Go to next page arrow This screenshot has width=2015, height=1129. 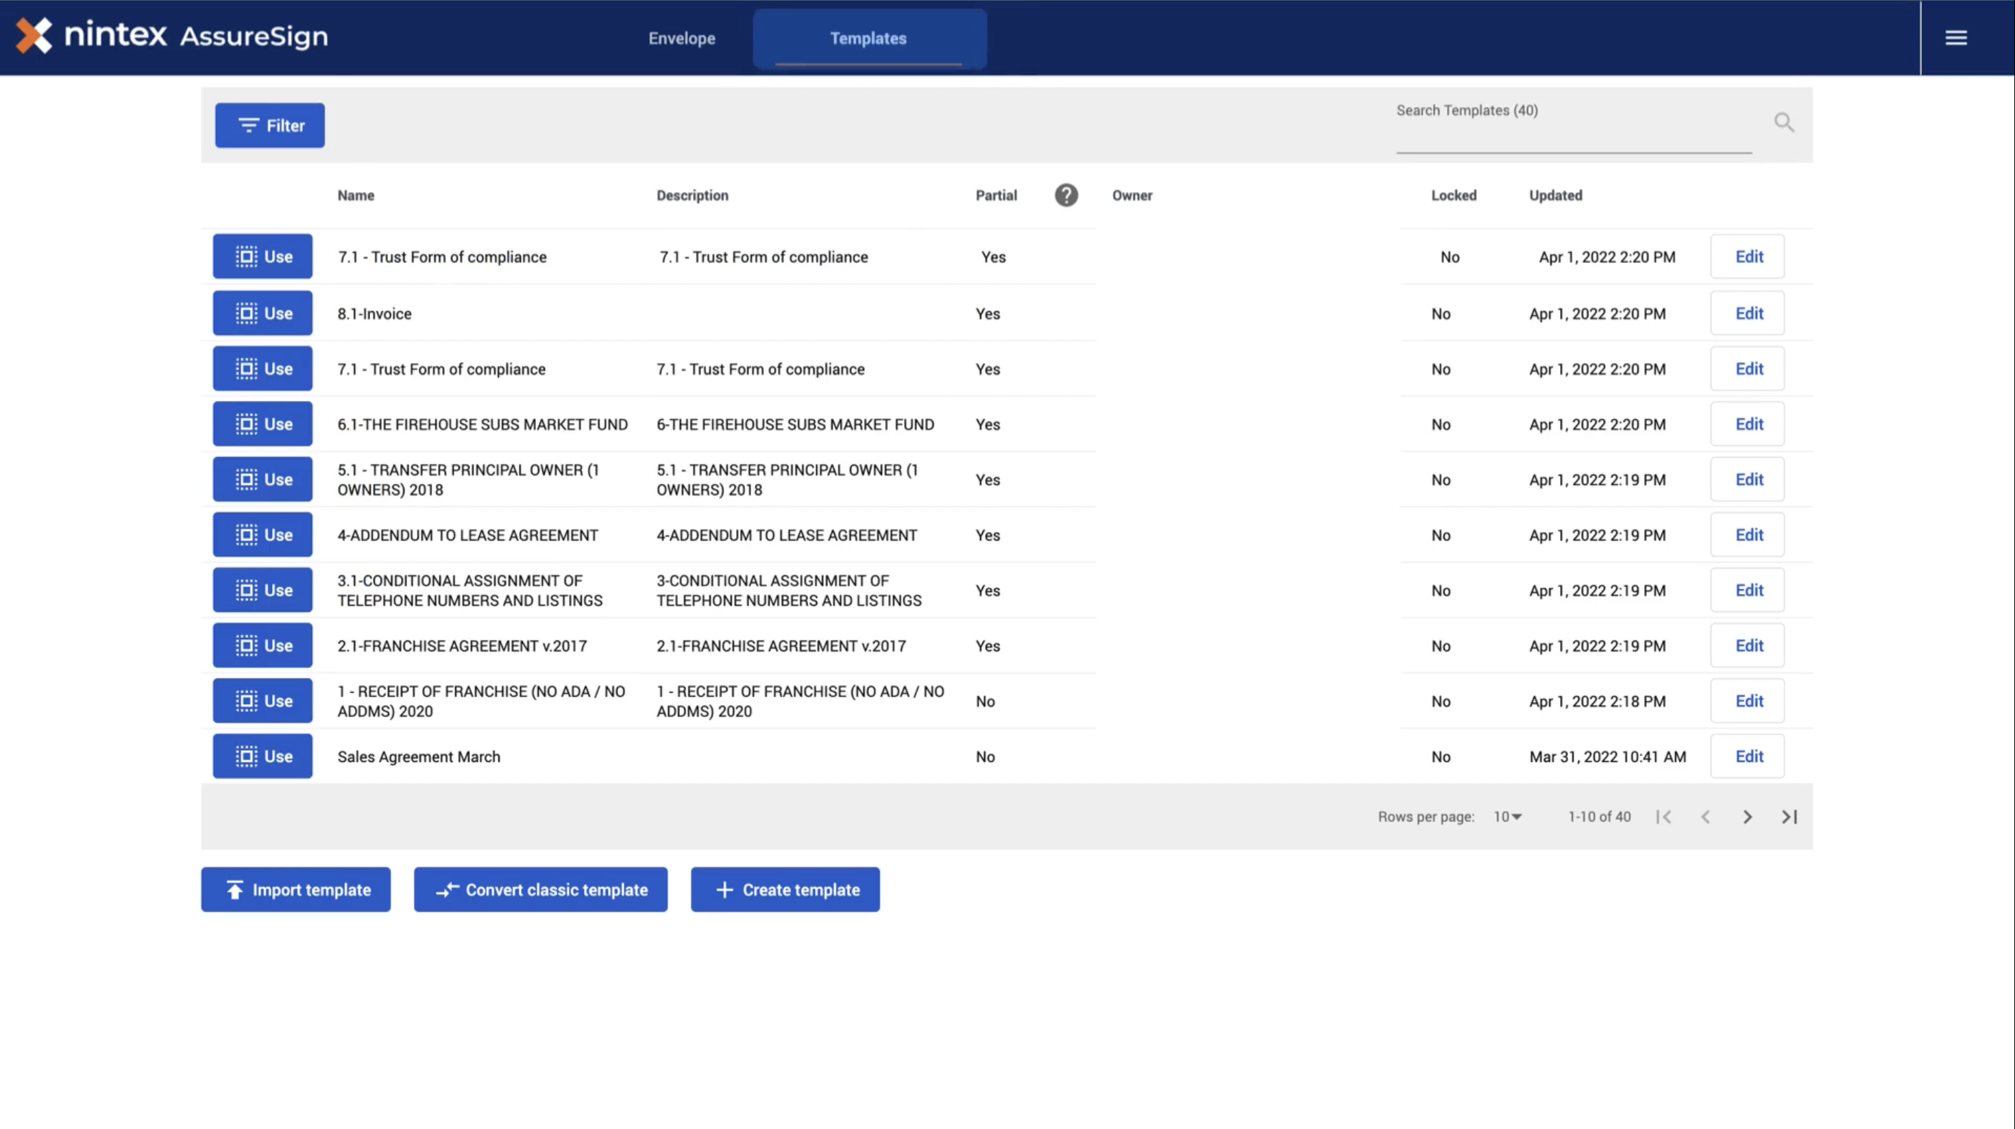(x=1748, y=816)
